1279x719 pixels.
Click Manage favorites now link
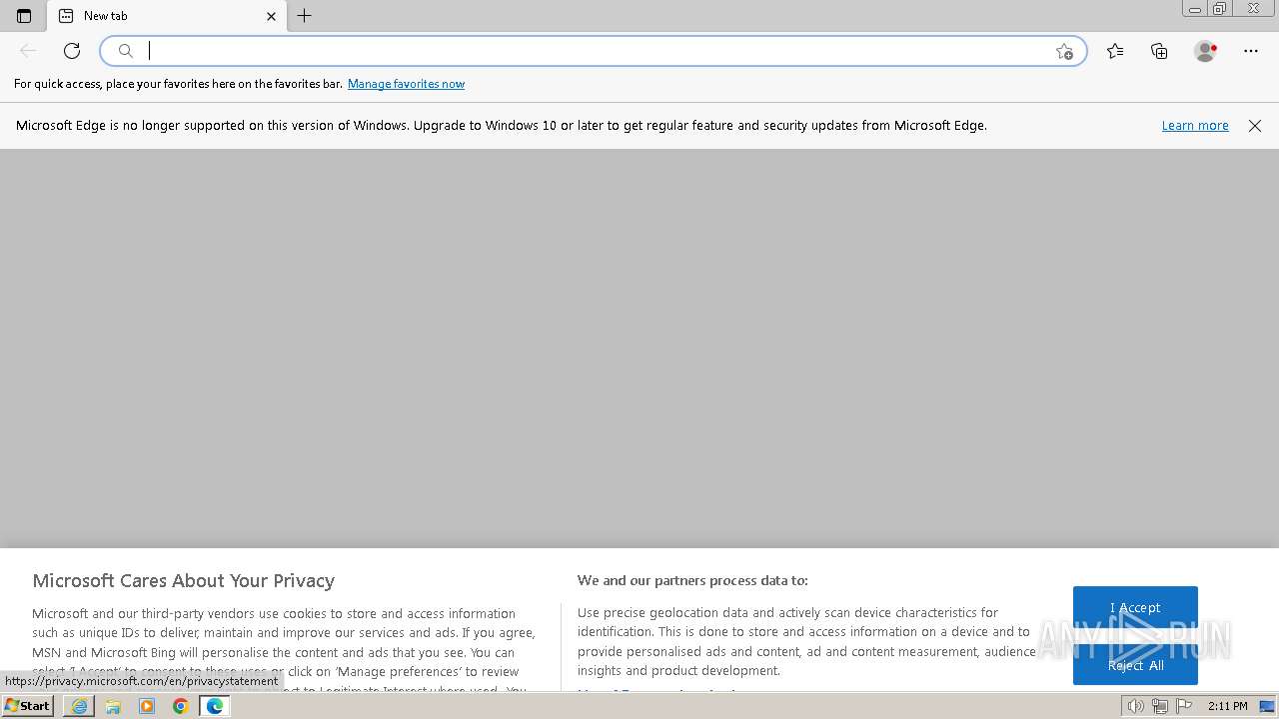click(406, 84)
